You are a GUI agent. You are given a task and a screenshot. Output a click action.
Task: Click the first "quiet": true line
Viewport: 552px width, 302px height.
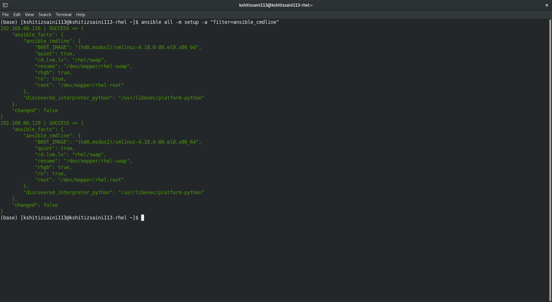(55, 54)
